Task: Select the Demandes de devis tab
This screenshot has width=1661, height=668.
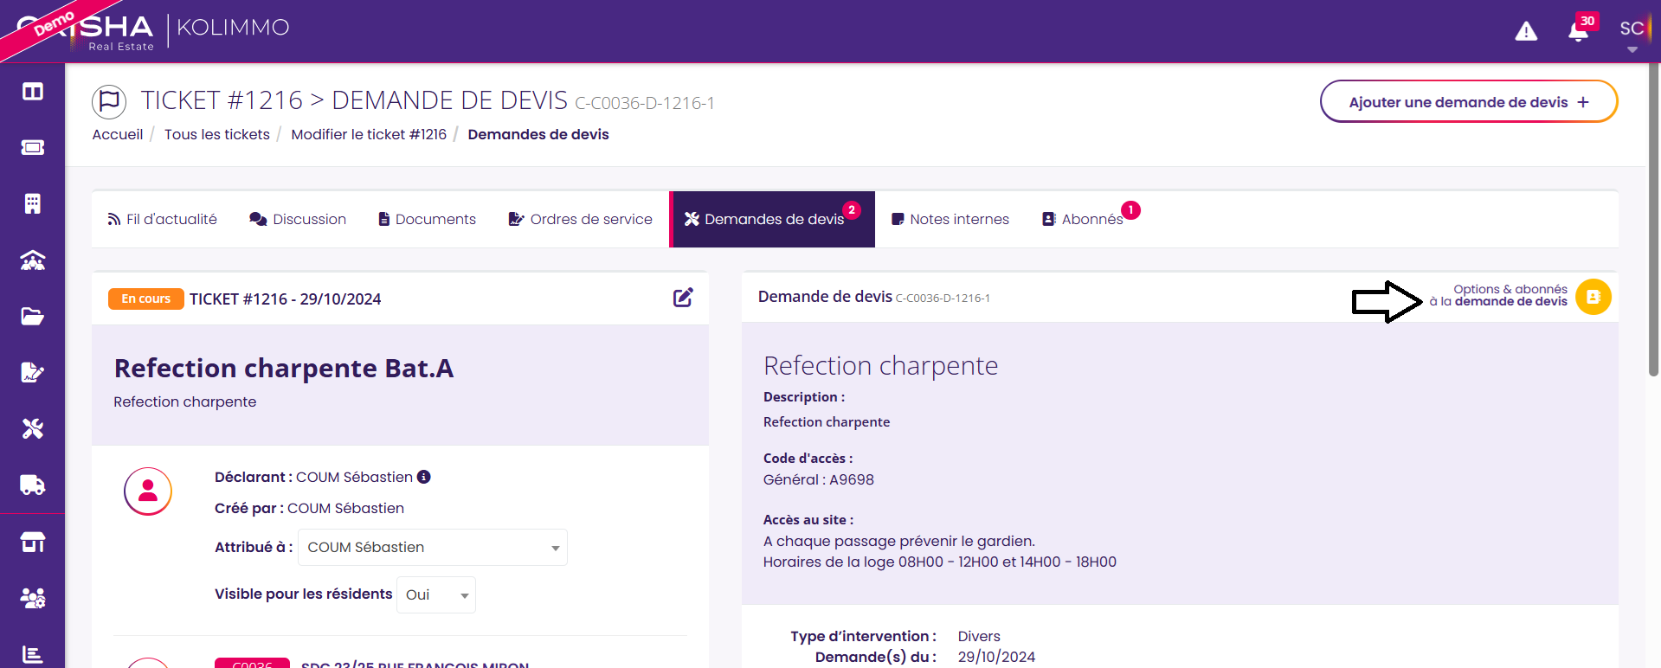Action: (x=772, y=220)
